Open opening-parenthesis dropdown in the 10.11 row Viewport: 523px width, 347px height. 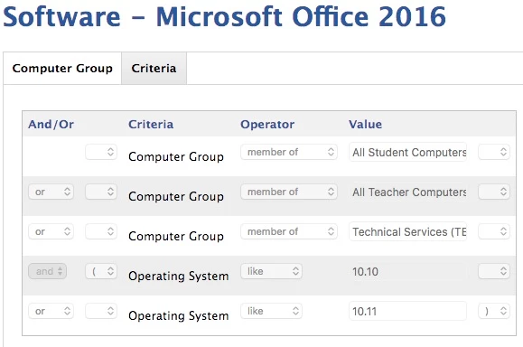101,311
